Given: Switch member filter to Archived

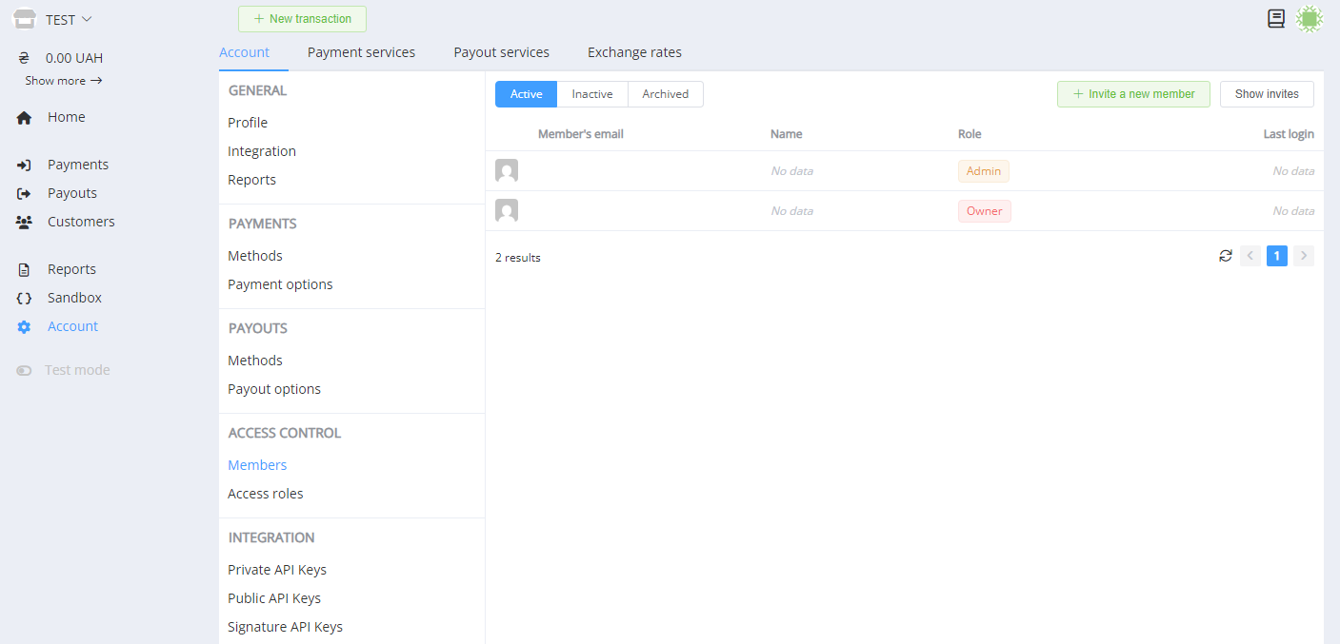Looking at the screenshot, I should [x=665, y=94].
